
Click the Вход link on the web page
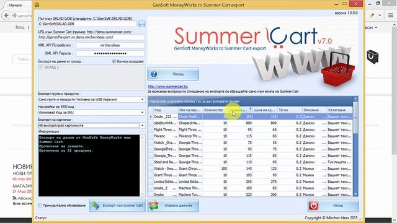[x=20, y=27]
